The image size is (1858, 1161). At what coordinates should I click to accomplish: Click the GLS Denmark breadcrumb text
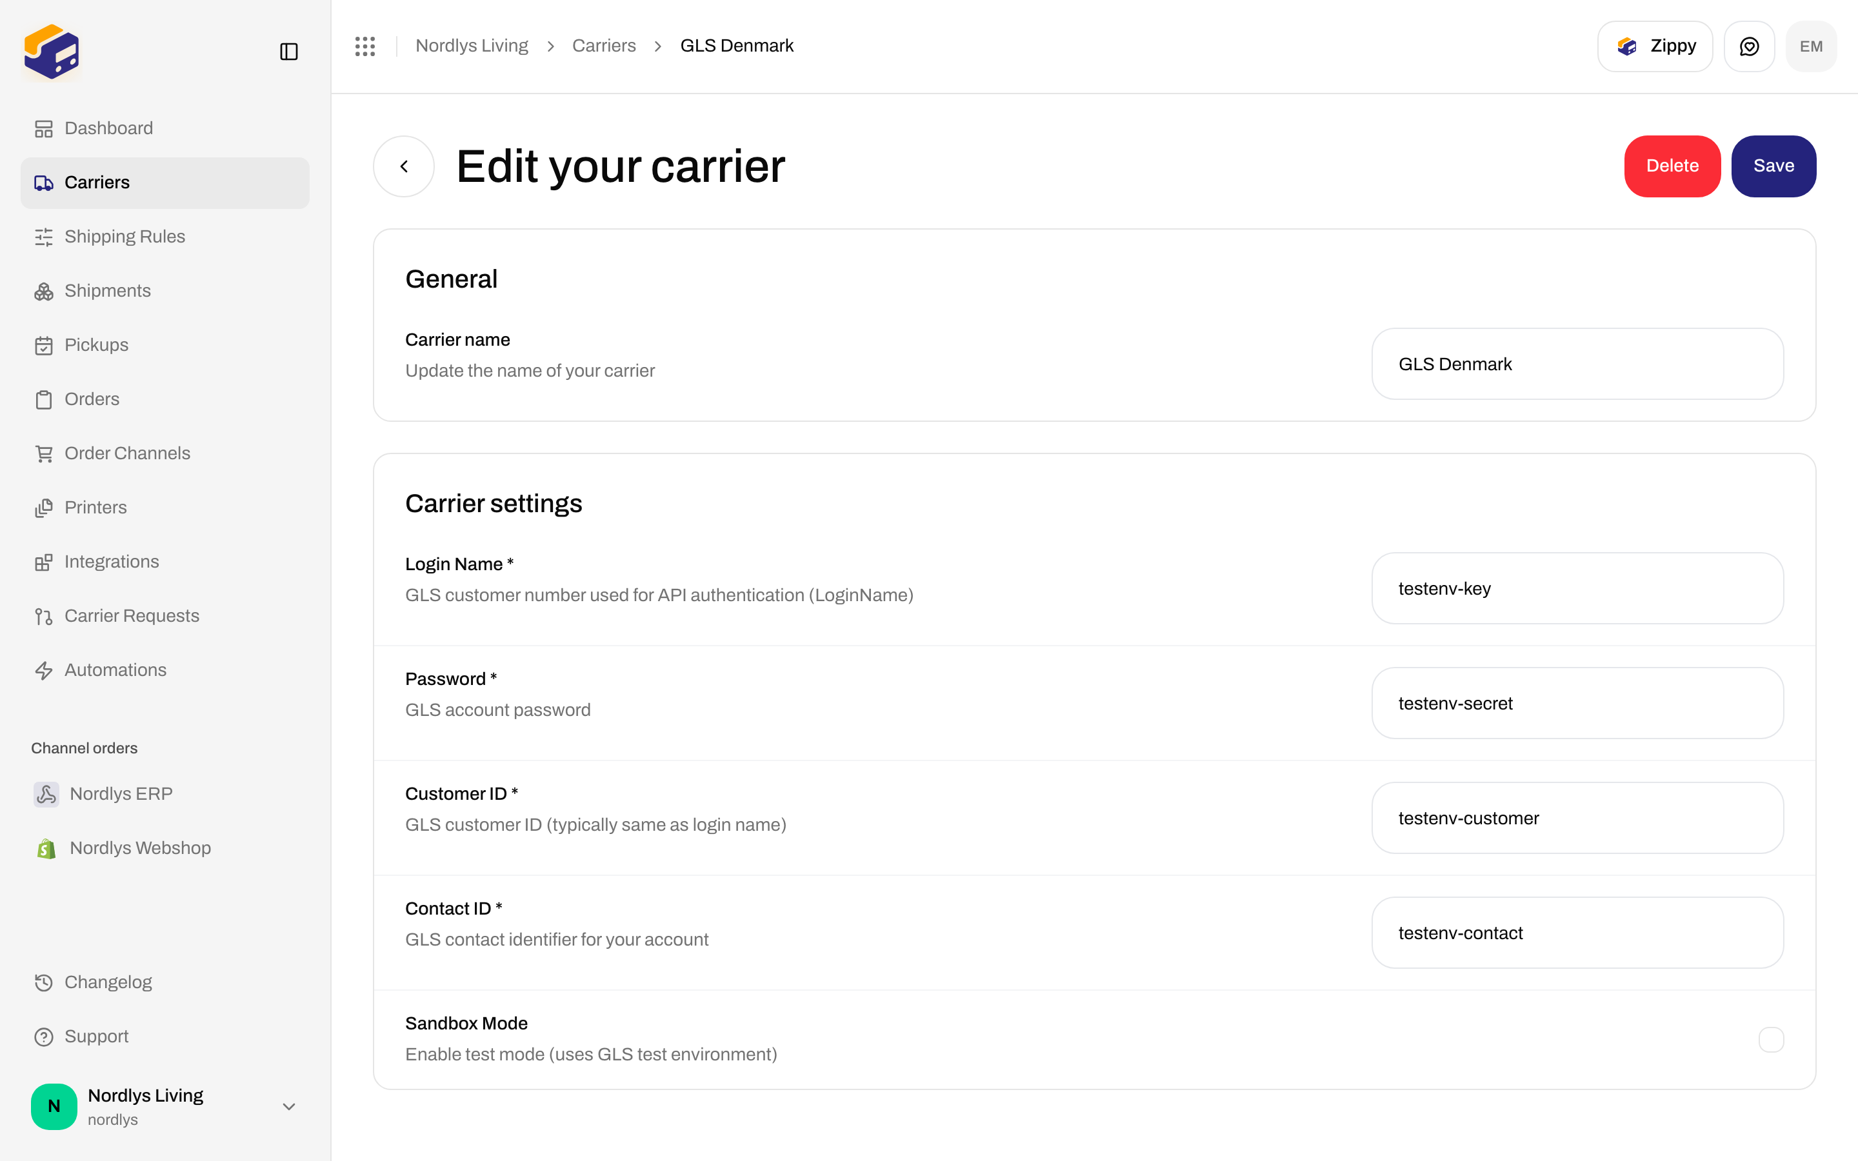(x=737, y=46)
